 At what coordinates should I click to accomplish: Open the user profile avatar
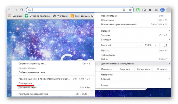tap(162, 10)
